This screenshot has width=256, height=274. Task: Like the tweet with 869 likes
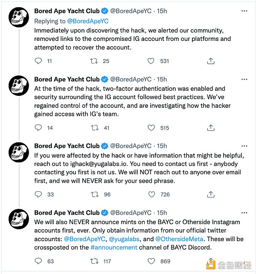tap(151, 261)
